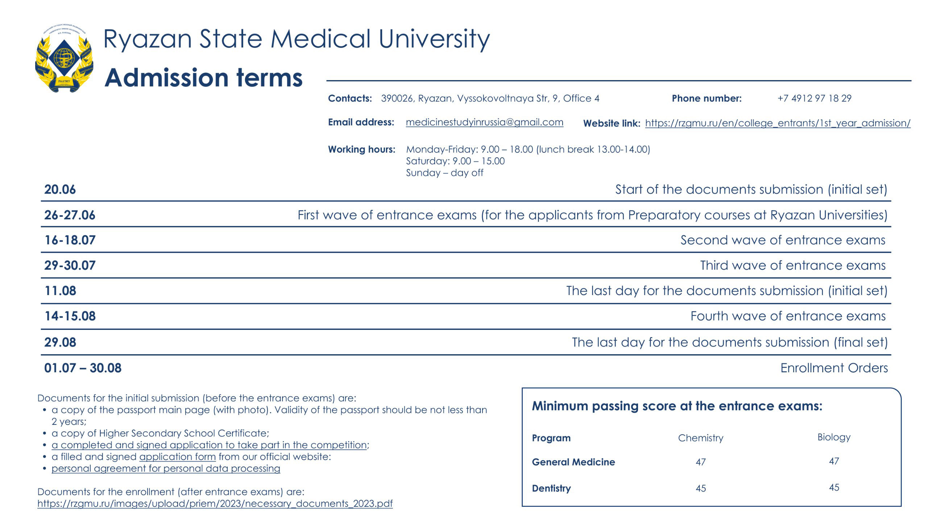Open the completed and signed application link
Viewport: 928px width, 522px height.
(209, 445)
